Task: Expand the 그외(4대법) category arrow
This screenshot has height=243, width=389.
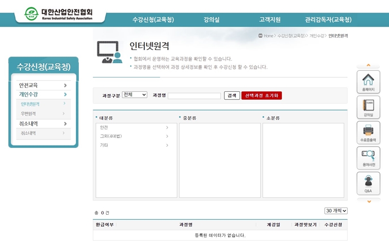Action: coord(167,137)
